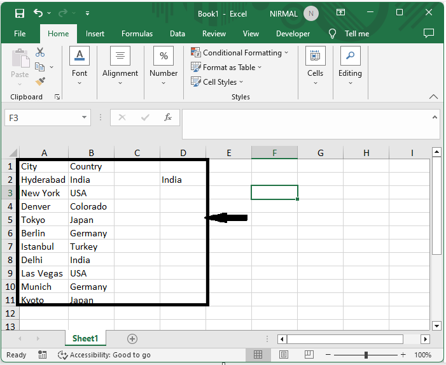Select the Istanbul cell
The width and height of the screenshot is (446, 365).
[44, 247]
